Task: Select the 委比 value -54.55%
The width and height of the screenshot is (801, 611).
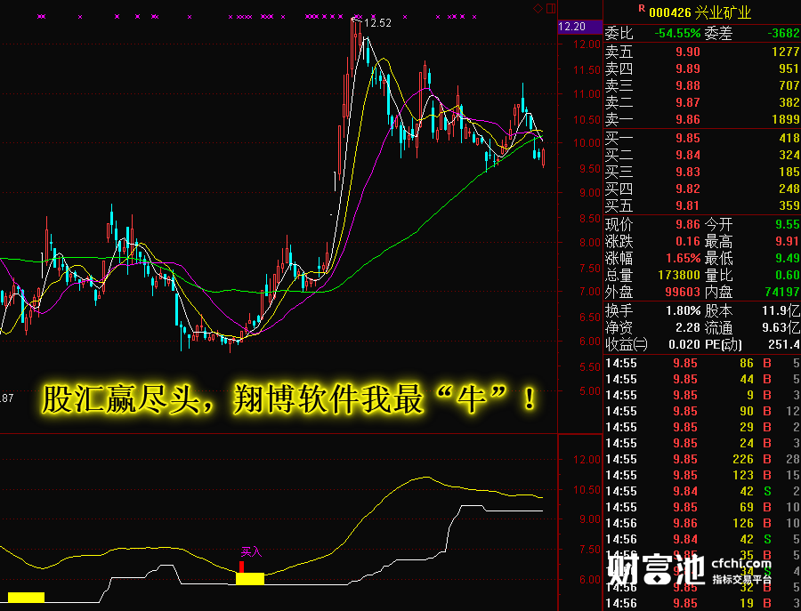Action: coord(678,34)
